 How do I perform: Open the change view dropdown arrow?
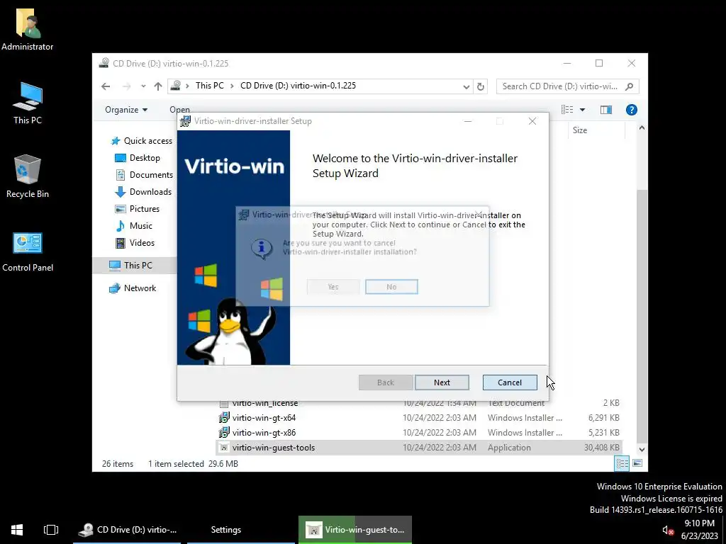tap(583, 110)
